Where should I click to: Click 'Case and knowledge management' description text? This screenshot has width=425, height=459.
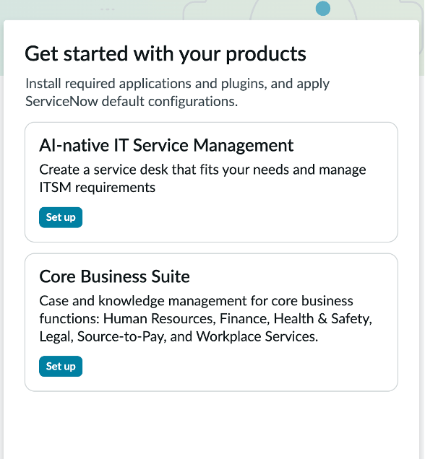click(205, 319)
